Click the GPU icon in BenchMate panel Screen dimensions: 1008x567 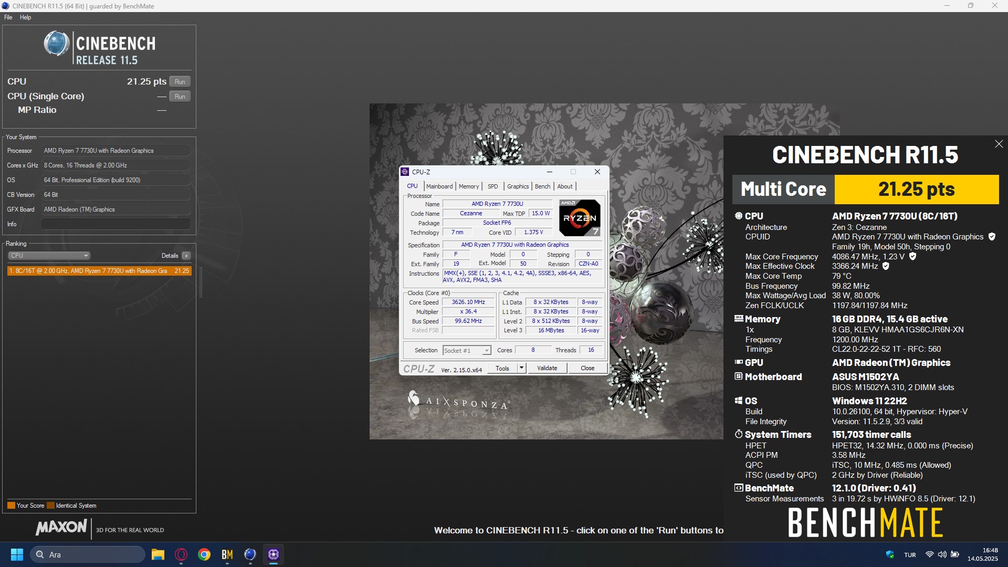(x=739, y=362)
